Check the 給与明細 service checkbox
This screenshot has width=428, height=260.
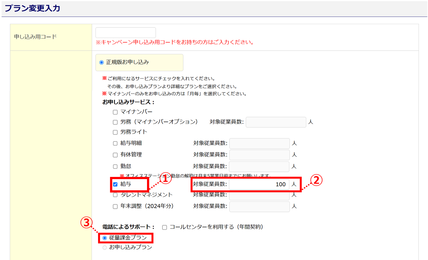[115, 143]
